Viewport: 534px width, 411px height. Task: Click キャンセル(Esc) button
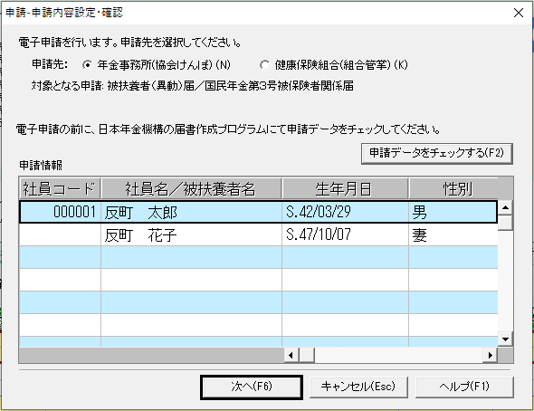tap(358, 387)
